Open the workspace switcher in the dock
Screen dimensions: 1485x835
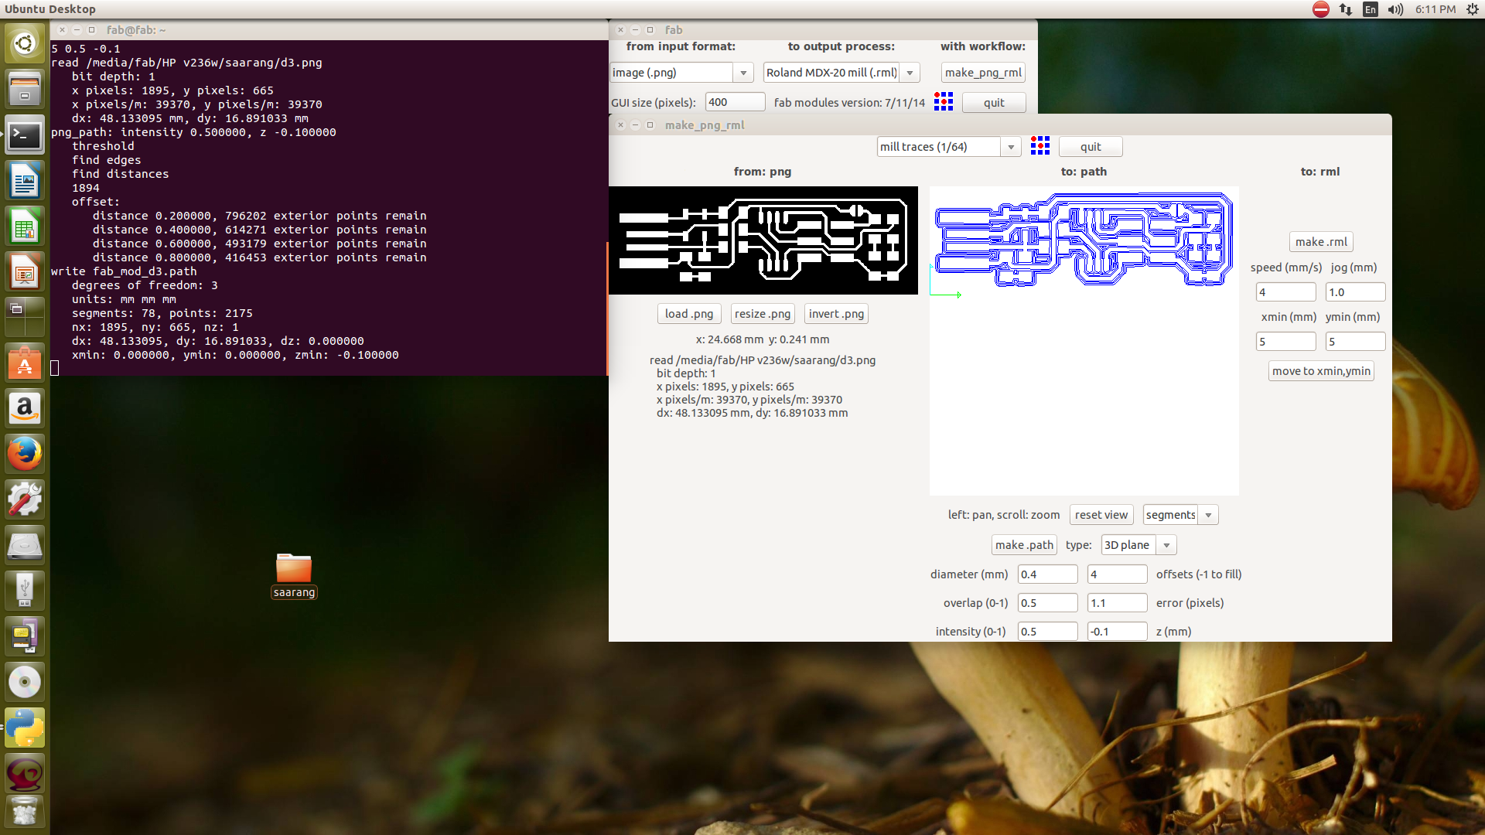tap(25, 318)
